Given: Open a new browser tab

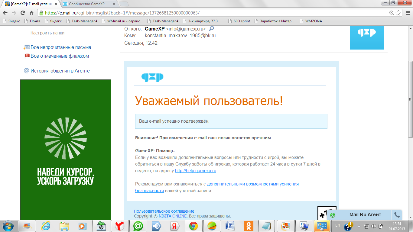Looking at the screenshot, I should (x=124, y=4).
